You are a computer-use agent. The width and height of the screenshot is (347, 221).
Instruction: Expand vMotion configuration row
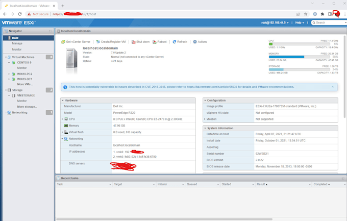pyautogui.click(x=205, y=119)
